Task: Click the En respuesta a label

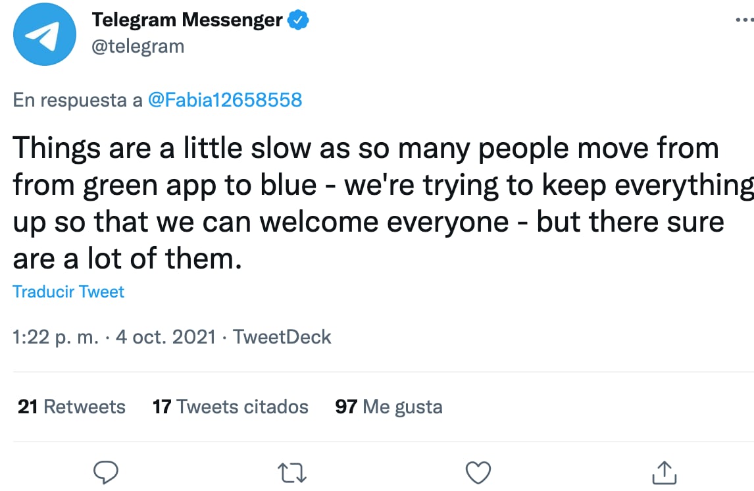Action: (x=78, y=100)
